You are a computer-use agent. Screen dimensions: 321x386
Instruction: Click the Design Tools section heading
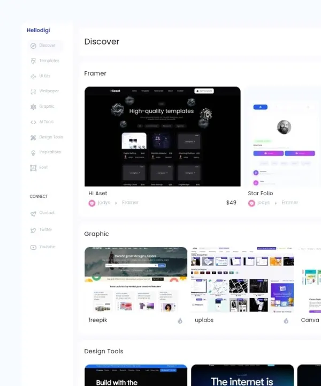click(104, 351)
